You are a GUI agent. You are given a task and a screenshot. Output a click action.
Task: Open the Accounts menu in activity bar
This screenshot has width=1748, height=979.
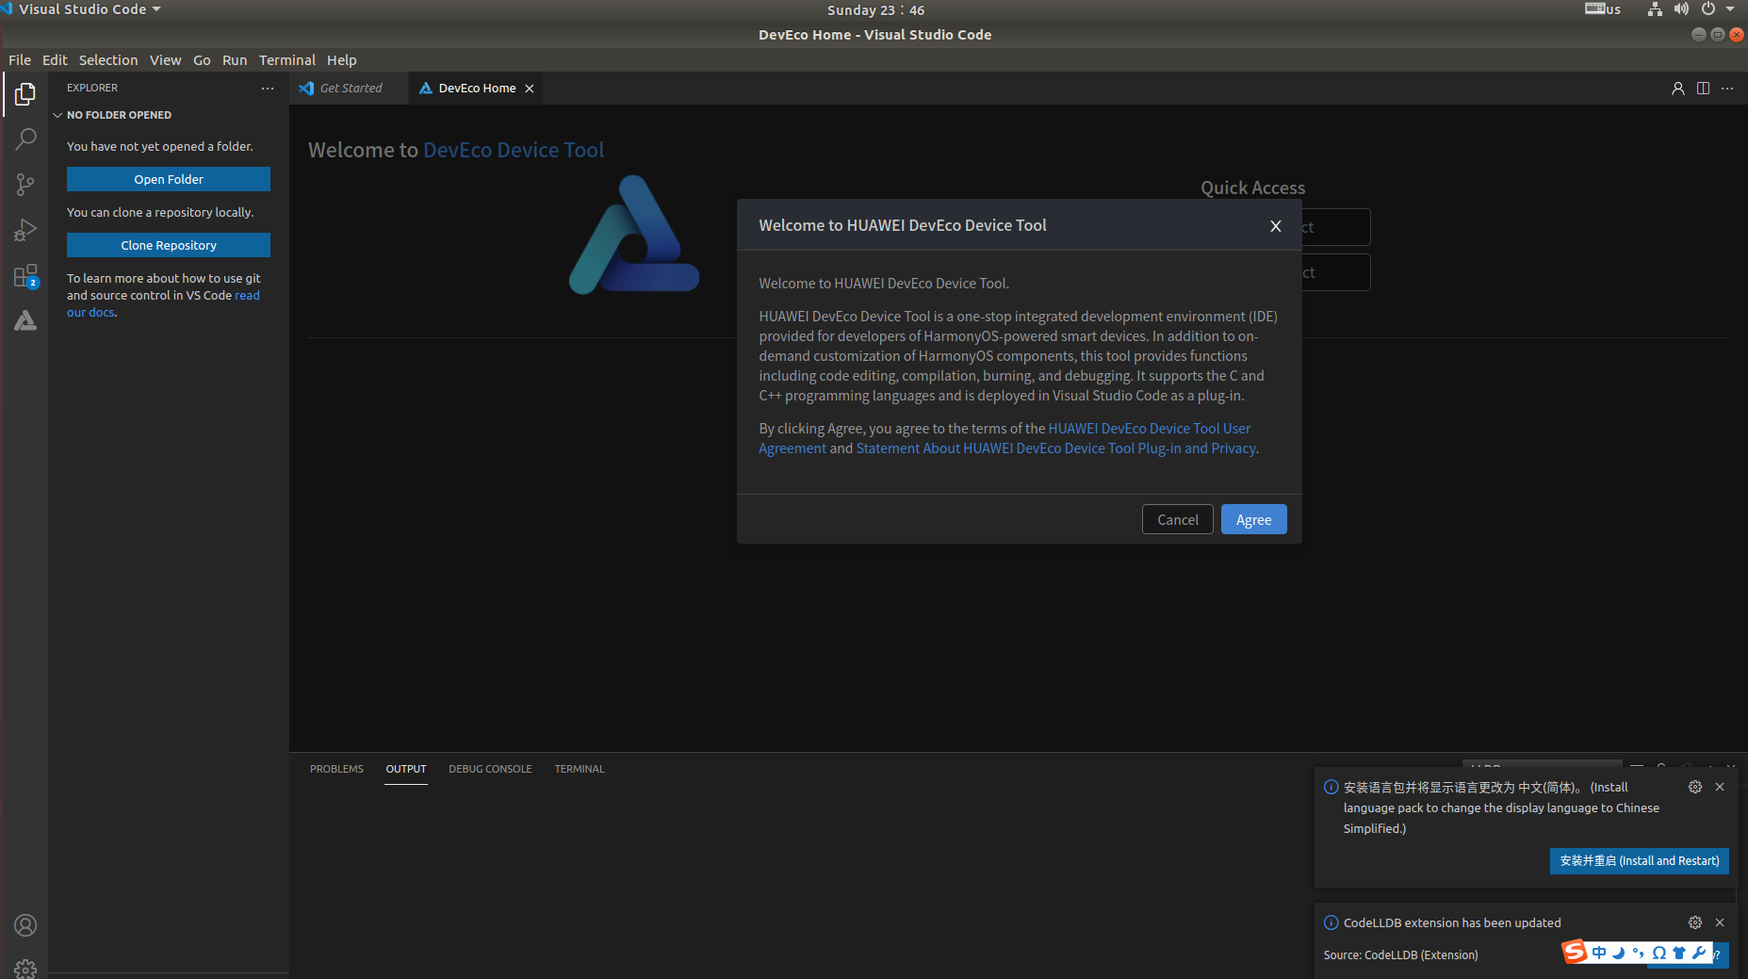click(x=25, y=925)
